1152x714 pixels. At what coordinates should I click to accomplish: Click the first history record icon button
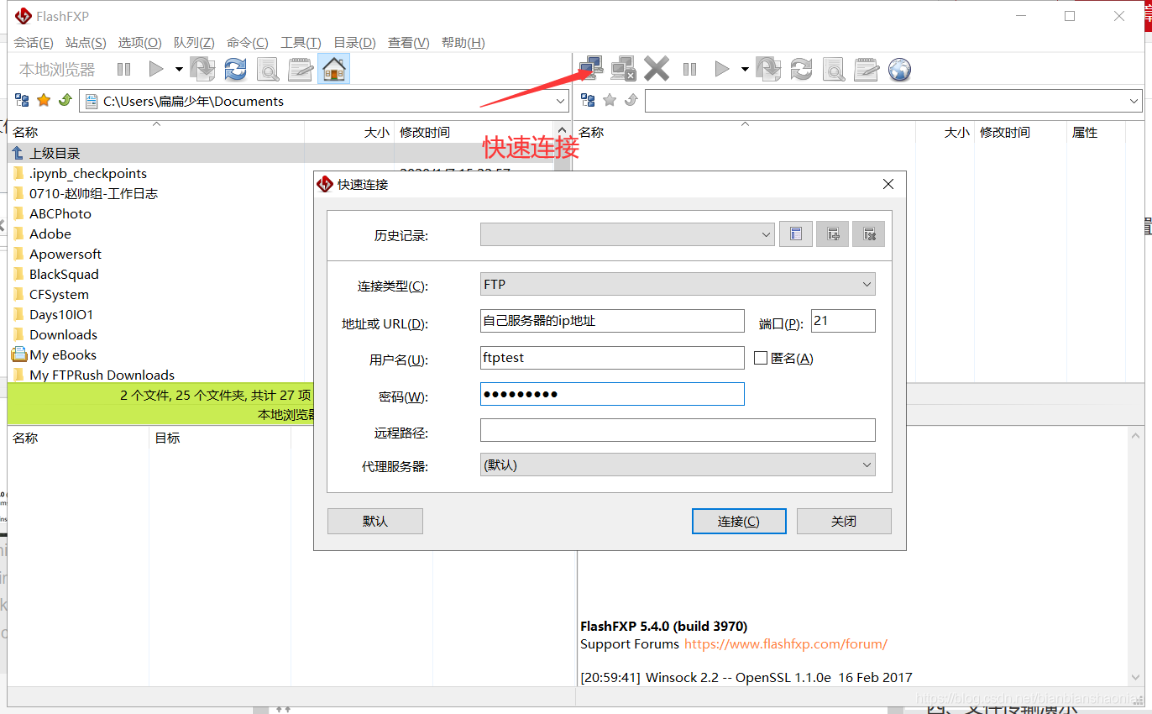(x=796, y=234)
